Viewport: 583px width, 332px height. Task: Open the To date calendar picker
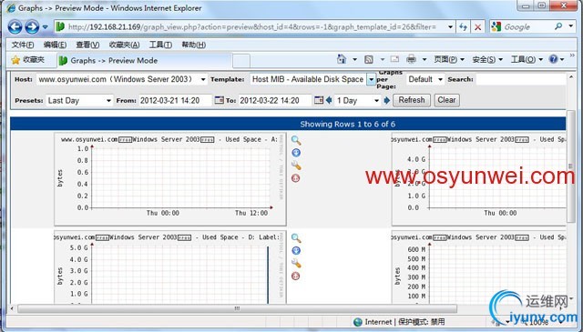click(x=319, y=100)
